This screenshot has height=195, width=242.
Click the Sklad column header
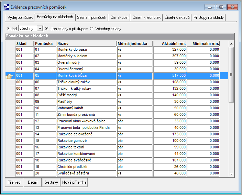[x=25, y=44]
